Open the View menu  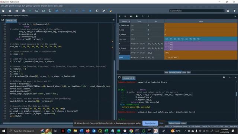[55, 6]
